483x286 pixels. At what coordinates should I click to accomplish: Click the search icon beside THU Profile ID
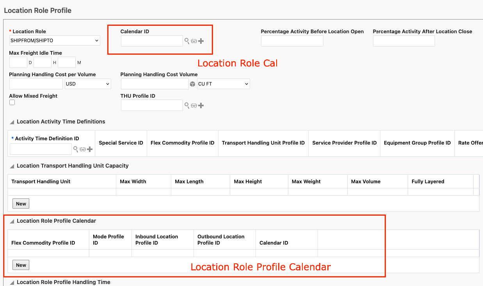pyautogui.click(x=186, y=105)
